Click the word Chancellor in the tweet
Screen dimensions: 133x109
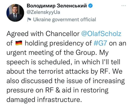coord(62,34)
